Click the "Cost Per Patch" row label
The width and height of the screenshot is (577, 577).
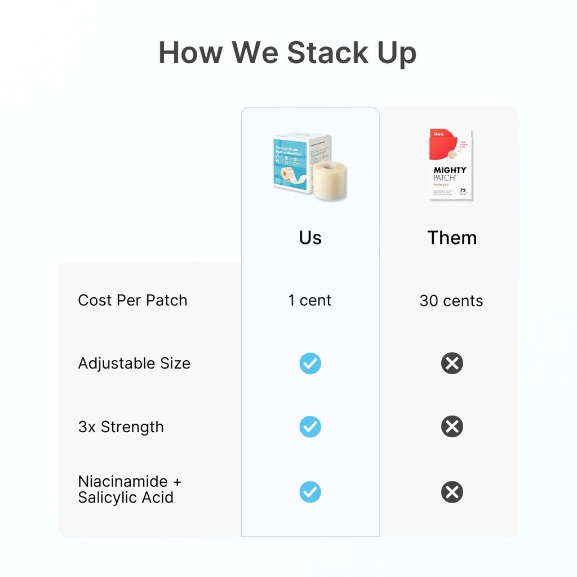click(132, 300)
